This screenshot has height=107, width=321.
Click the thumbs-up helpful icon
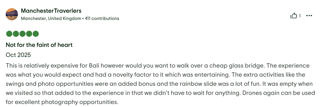click(293, 16)
